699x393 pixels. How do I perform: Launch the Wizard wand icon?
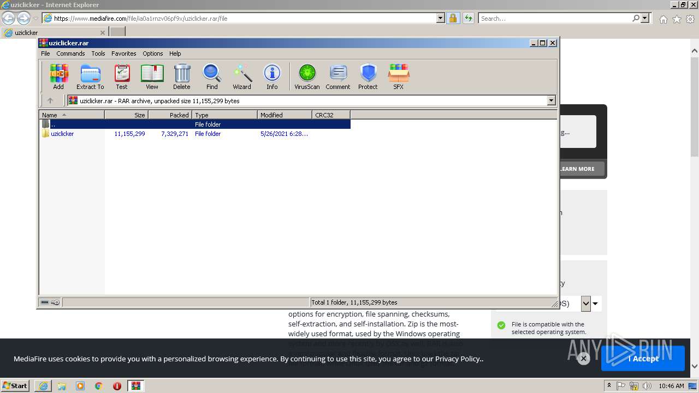[x=242, y=76]
